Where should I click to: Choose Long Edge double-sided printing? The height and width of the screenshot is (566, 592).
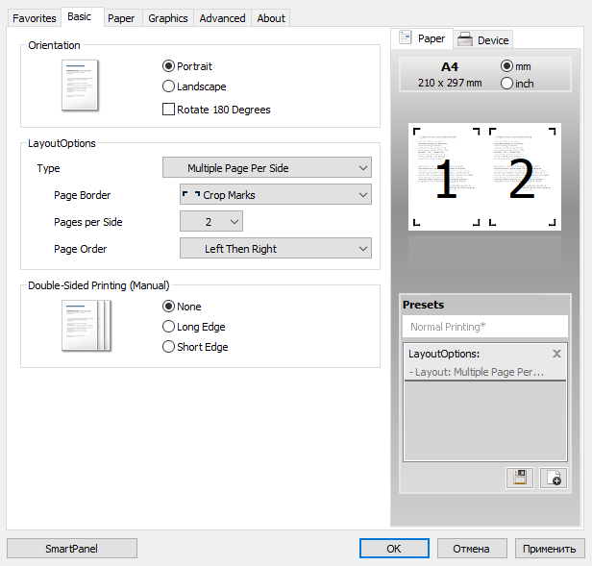[169, 327]
